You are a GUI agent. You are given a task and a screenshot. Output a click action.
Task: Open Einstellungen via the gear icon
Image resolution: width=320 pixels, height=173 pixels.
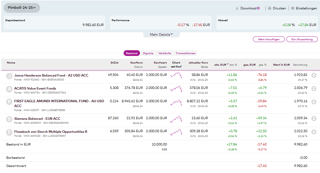tap(293, 8)
